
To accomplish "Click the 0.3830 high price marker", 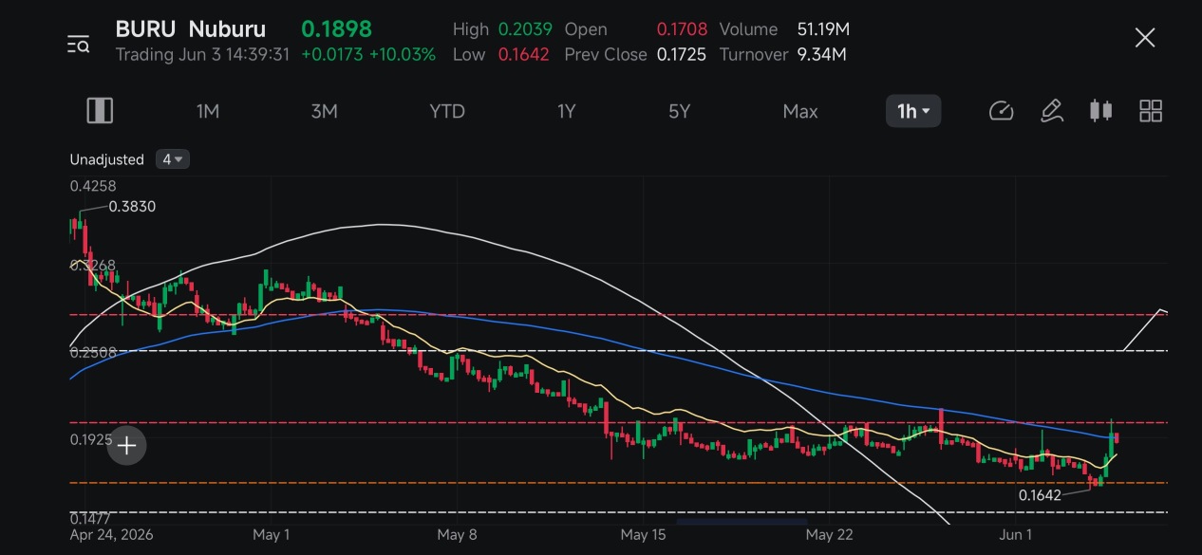I will [132, 206].
